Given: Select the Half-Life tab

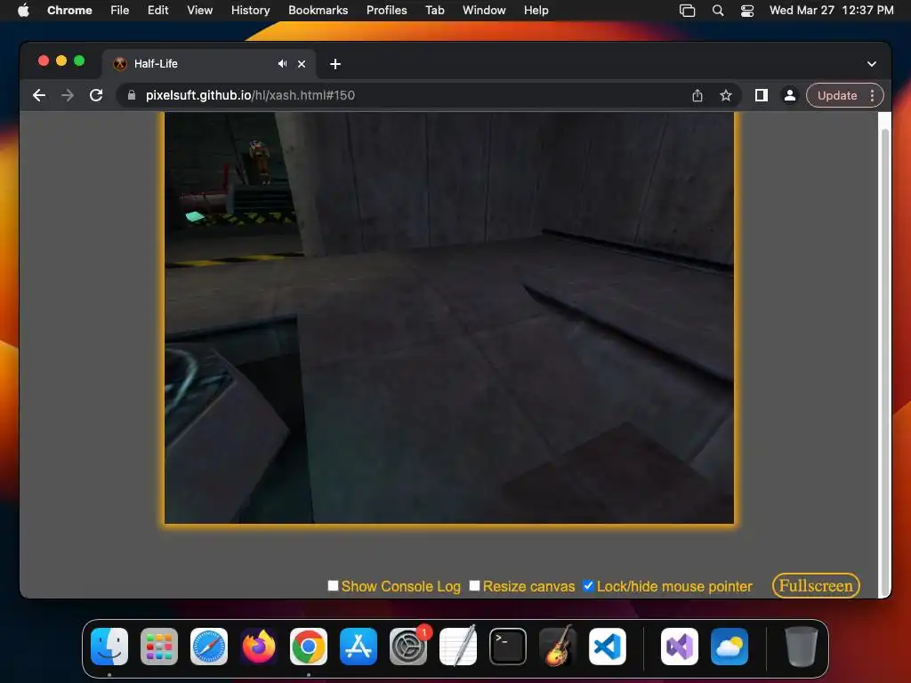Looking at the screenshot, I should [209, 64].
